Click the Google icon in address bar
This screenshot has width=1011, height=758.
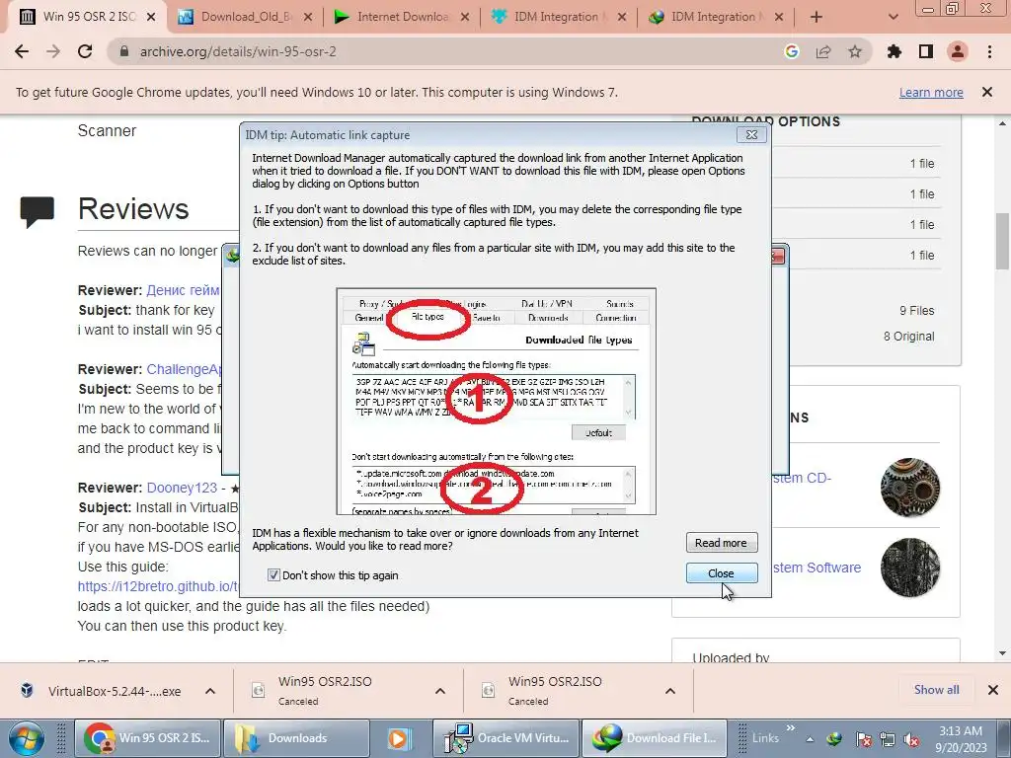pyautogui.click(x=792, y=51)
